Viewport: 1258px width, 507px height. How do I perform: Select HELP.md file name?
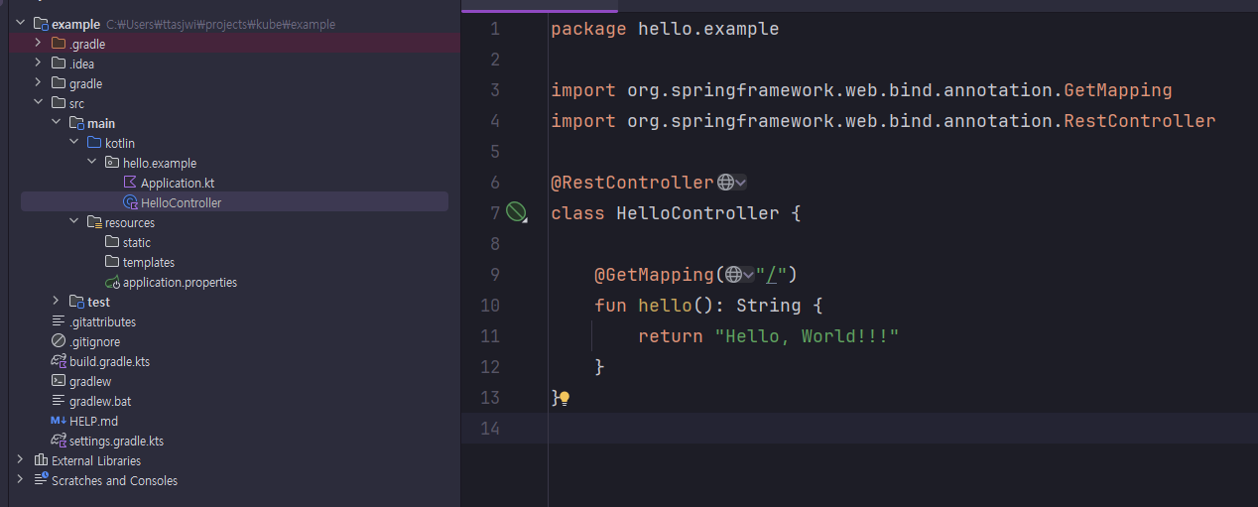(94, 421)
